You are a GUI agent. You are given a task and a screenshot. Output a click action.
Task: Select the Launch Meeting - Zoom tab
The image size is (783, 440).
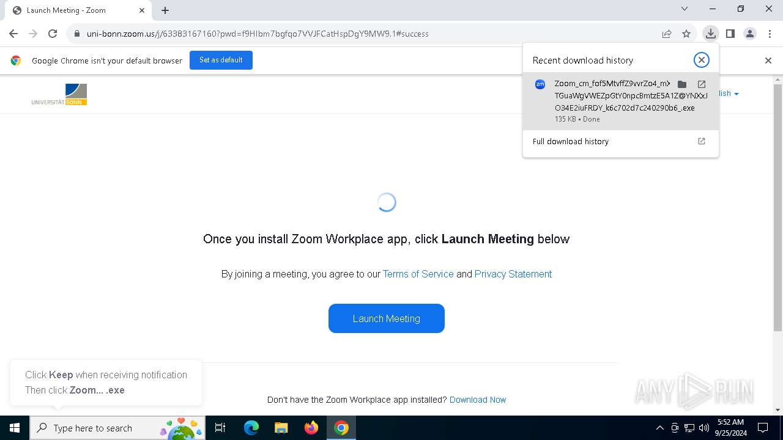tap(78, 10)
